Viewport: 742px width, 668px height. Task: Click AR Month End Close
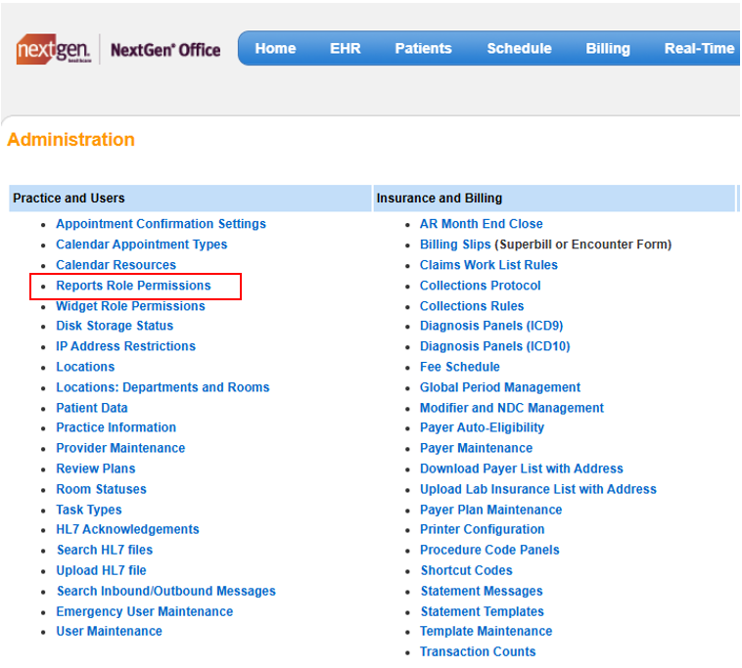481,224
